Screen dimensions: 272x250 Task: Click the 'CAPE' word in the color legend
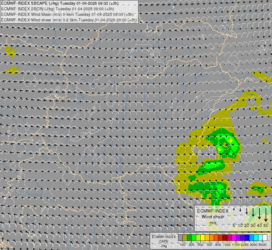164,241
